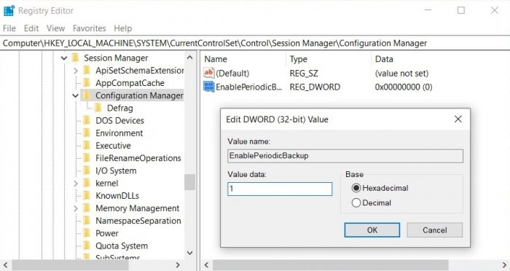The height and width of the screenshot is (271, 510).
Task: Select the Hexadecimal base option
Action: [x=356, y=188]
